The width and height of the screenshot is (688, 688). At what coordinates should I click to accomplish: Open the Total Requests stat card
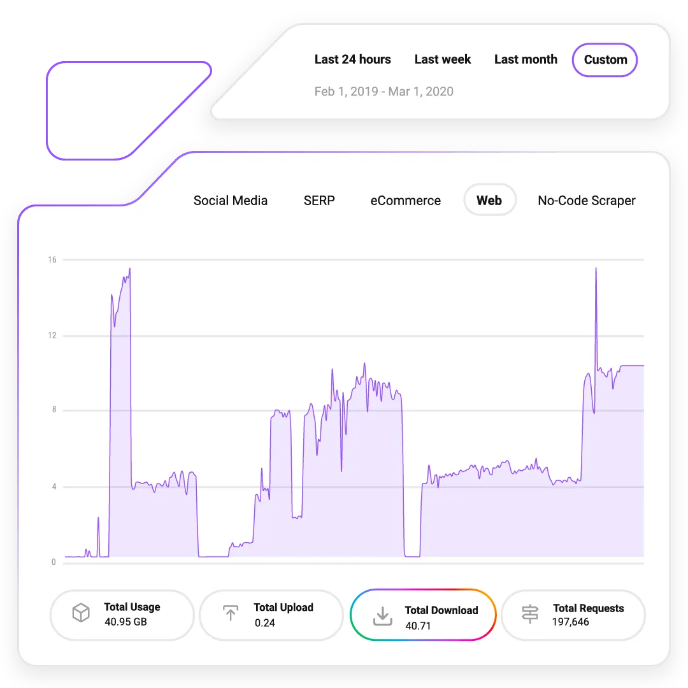(573, 615)
